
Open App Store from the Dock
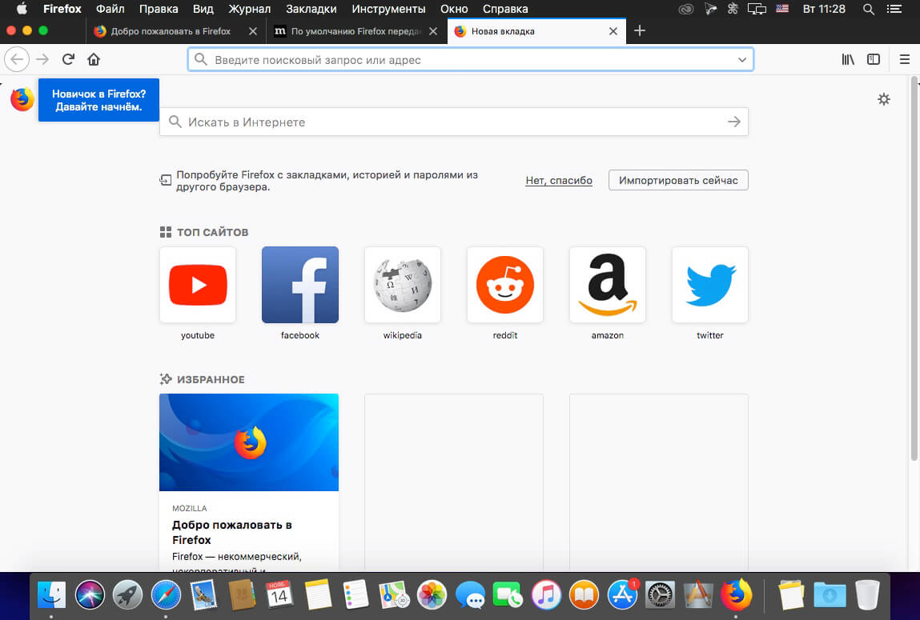(x=622, y=594)
